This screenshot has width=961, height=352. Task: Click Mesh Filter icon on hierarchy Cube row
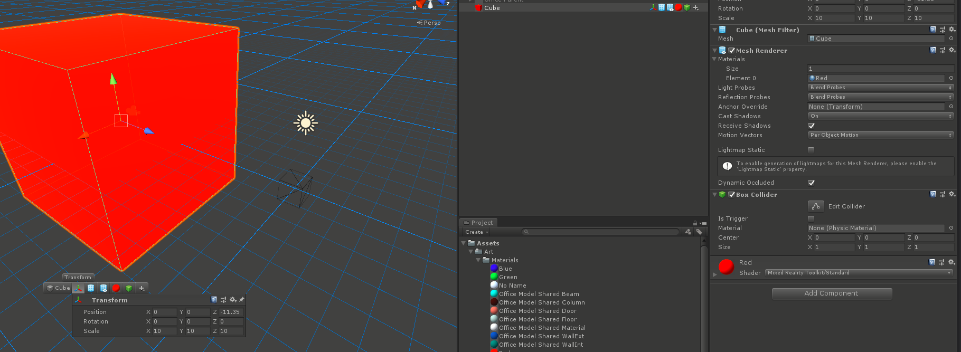pos(662,7)
